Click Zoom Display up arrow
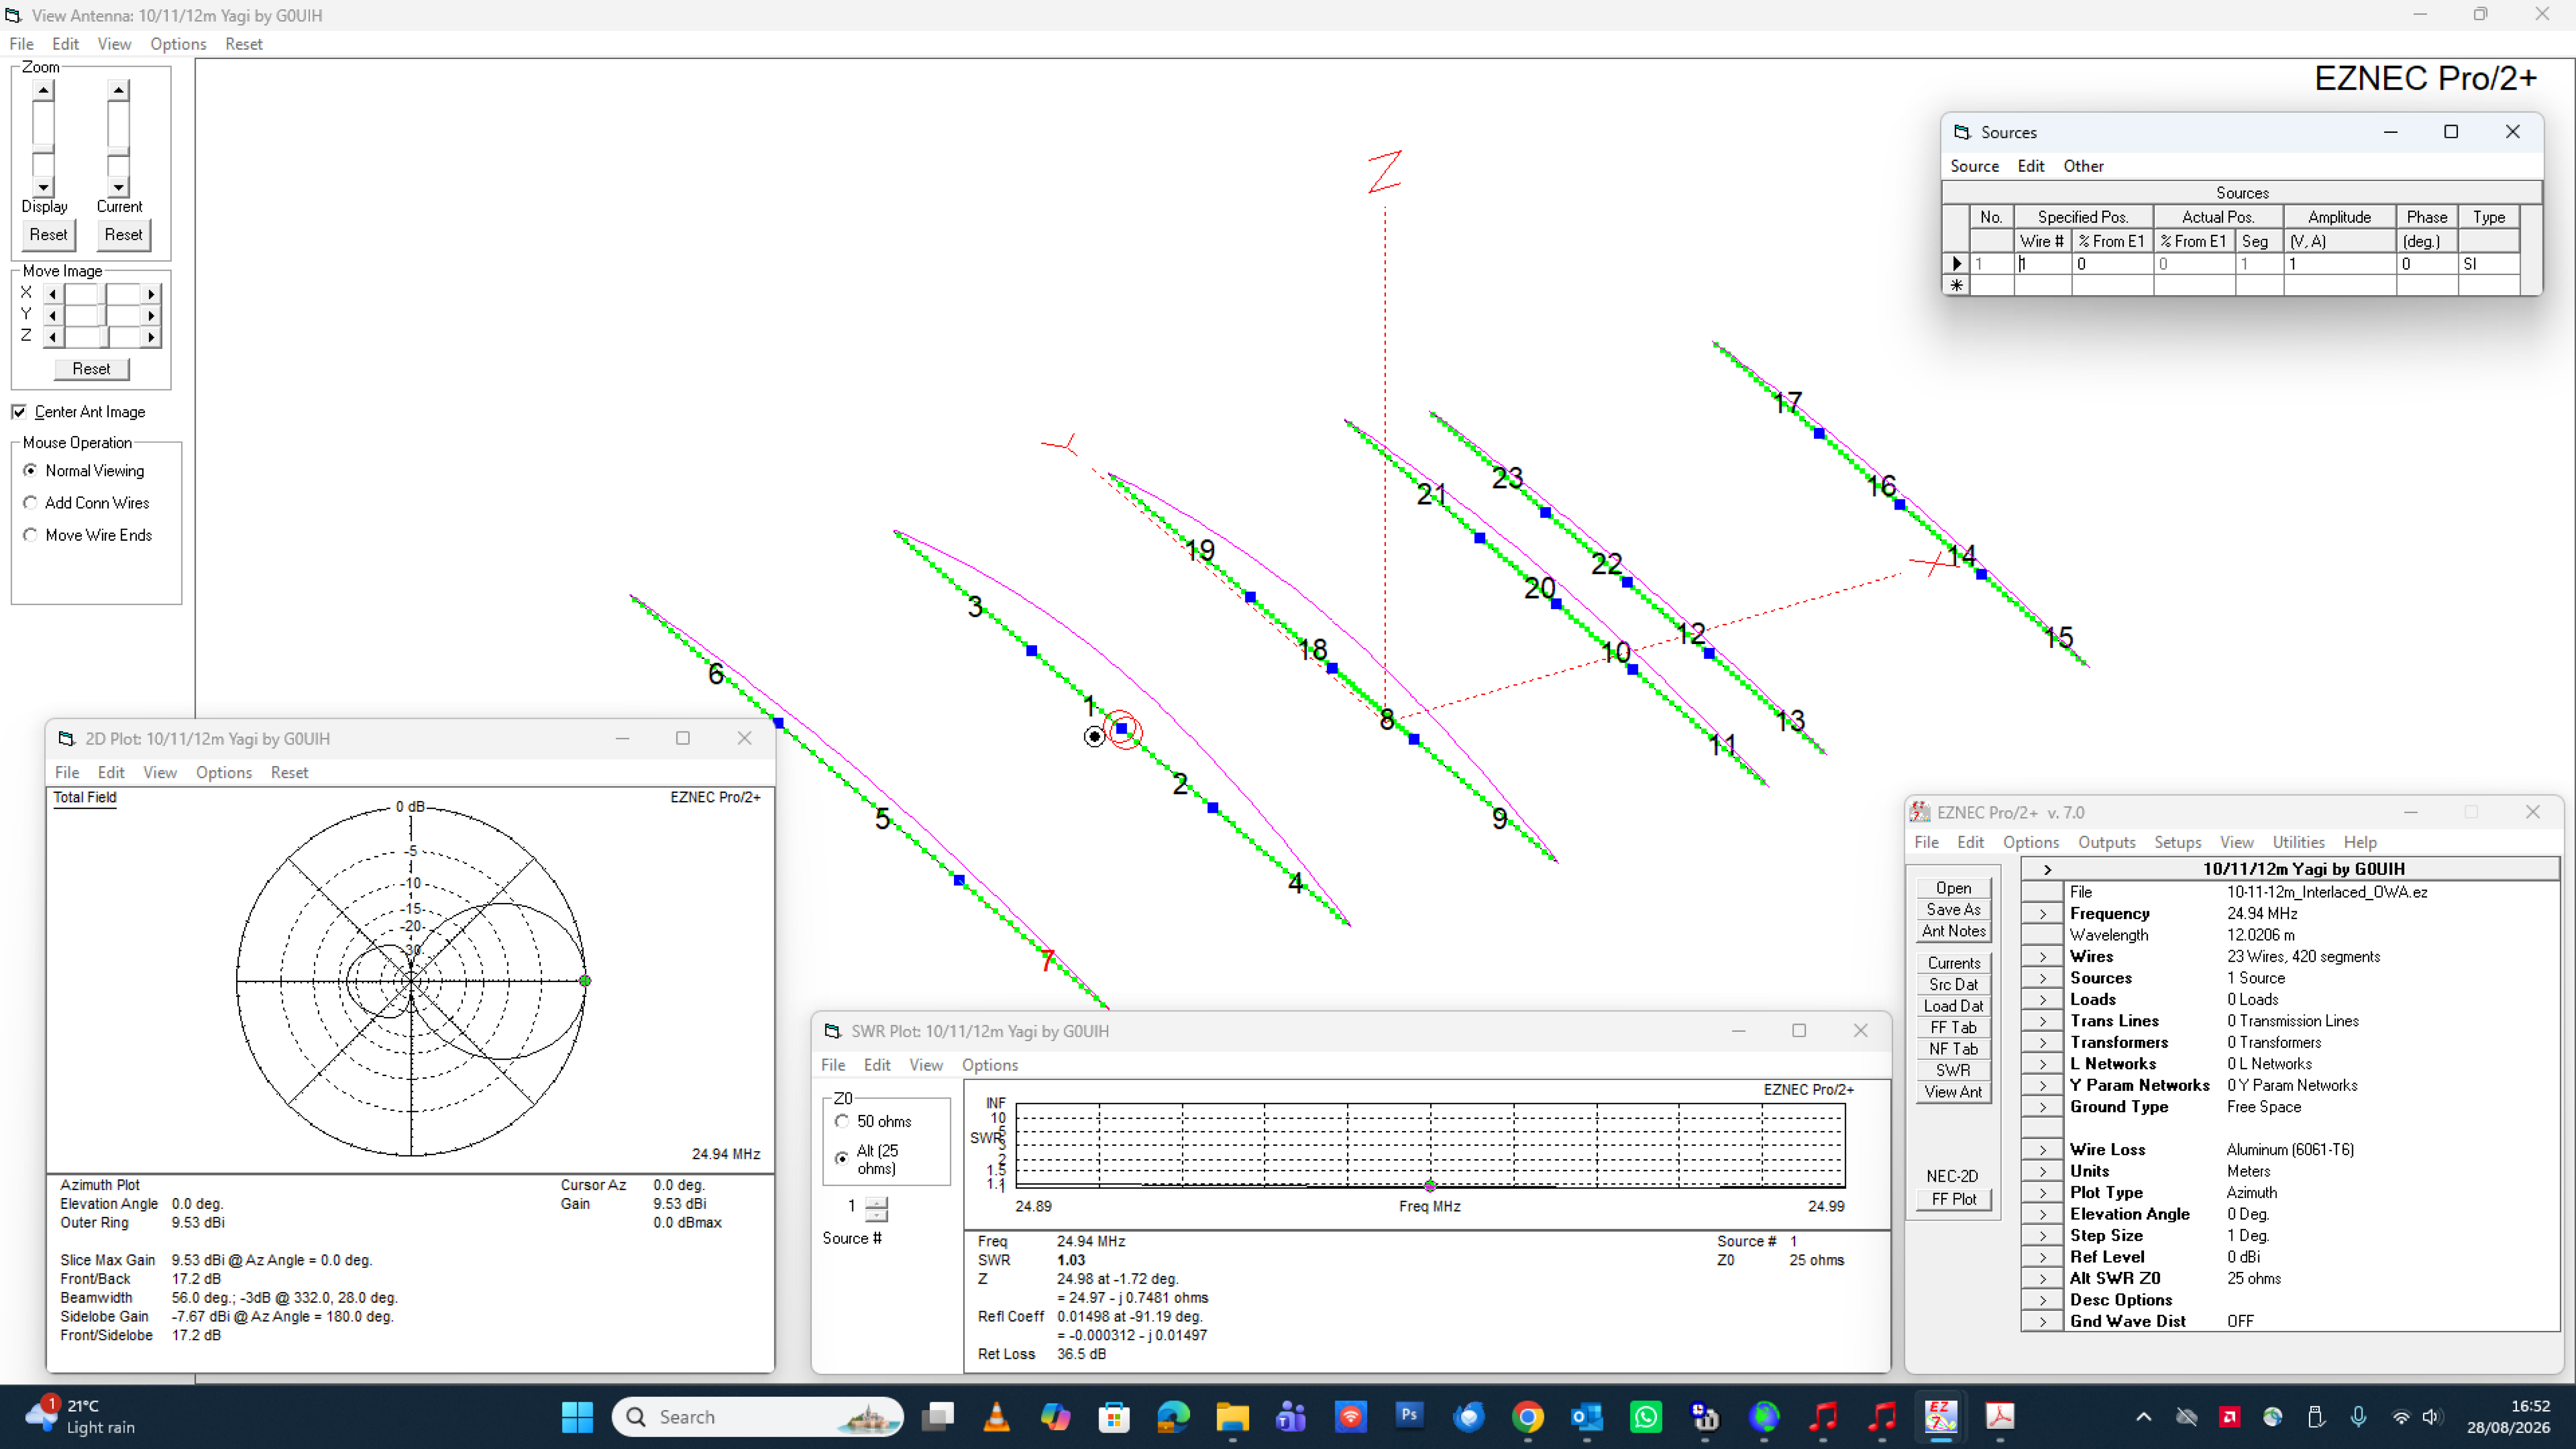 tap(43, 90)
